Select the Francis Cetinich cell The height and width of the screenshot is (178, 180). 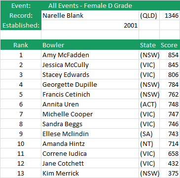click(90, 94)
